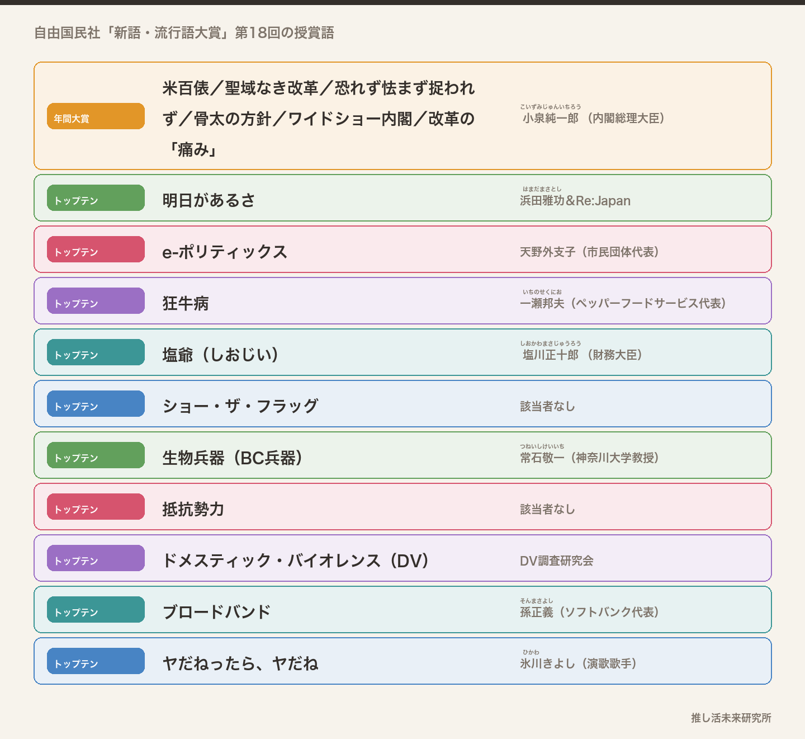Screen dimensions: 805x739
Task: Select the orange '年間大賞' badge
Action: [x=96, y=116]
